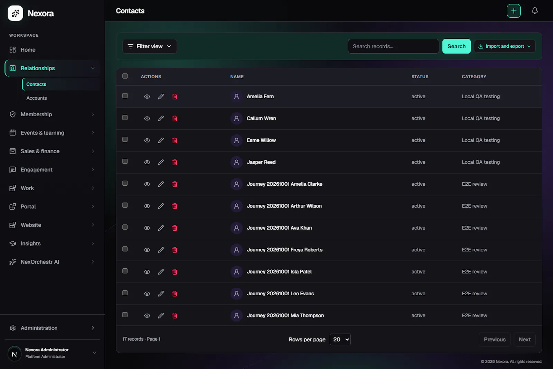This screenshot has height=369, width=553.
Task: Toggle the select-all header checkbox
Action: click(125, 76)
